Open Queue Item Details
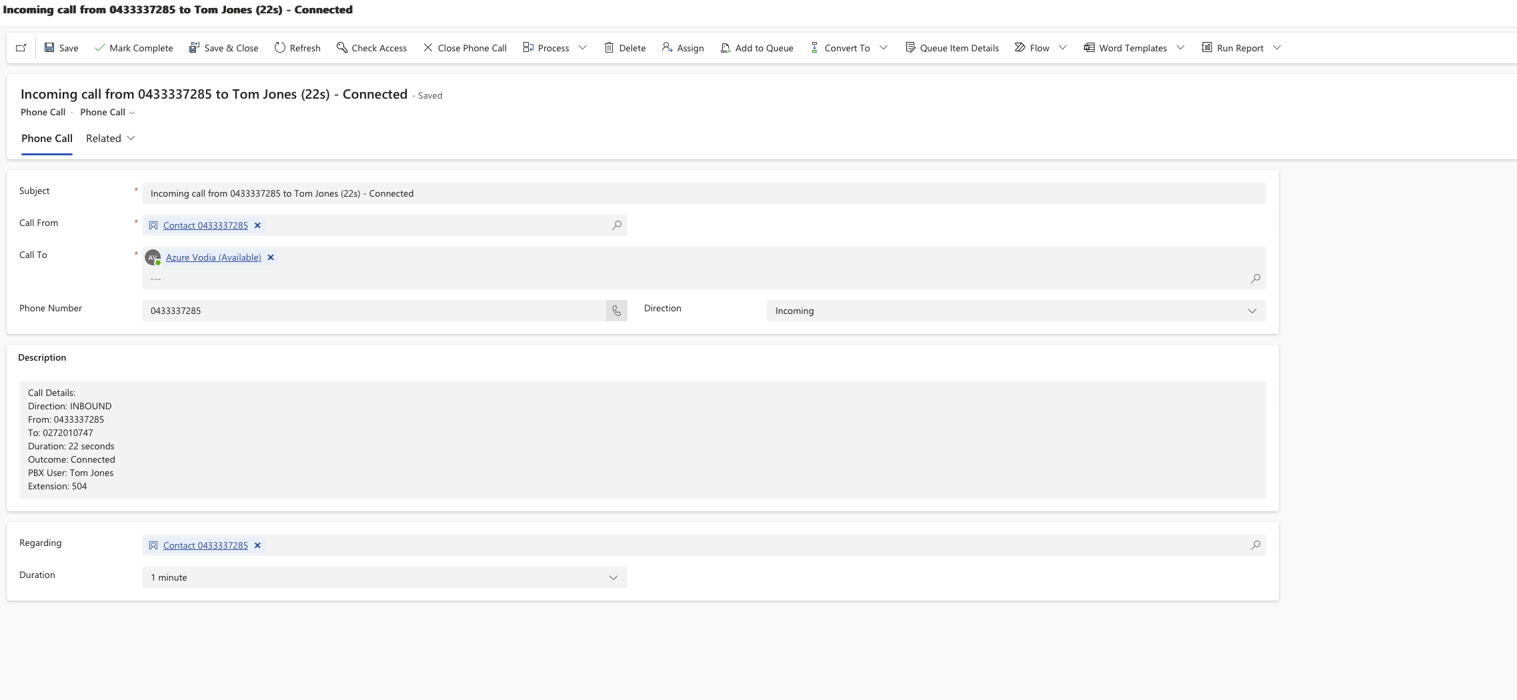The width and height of the screenshot is (1517, 700). (x=952, y=48)
